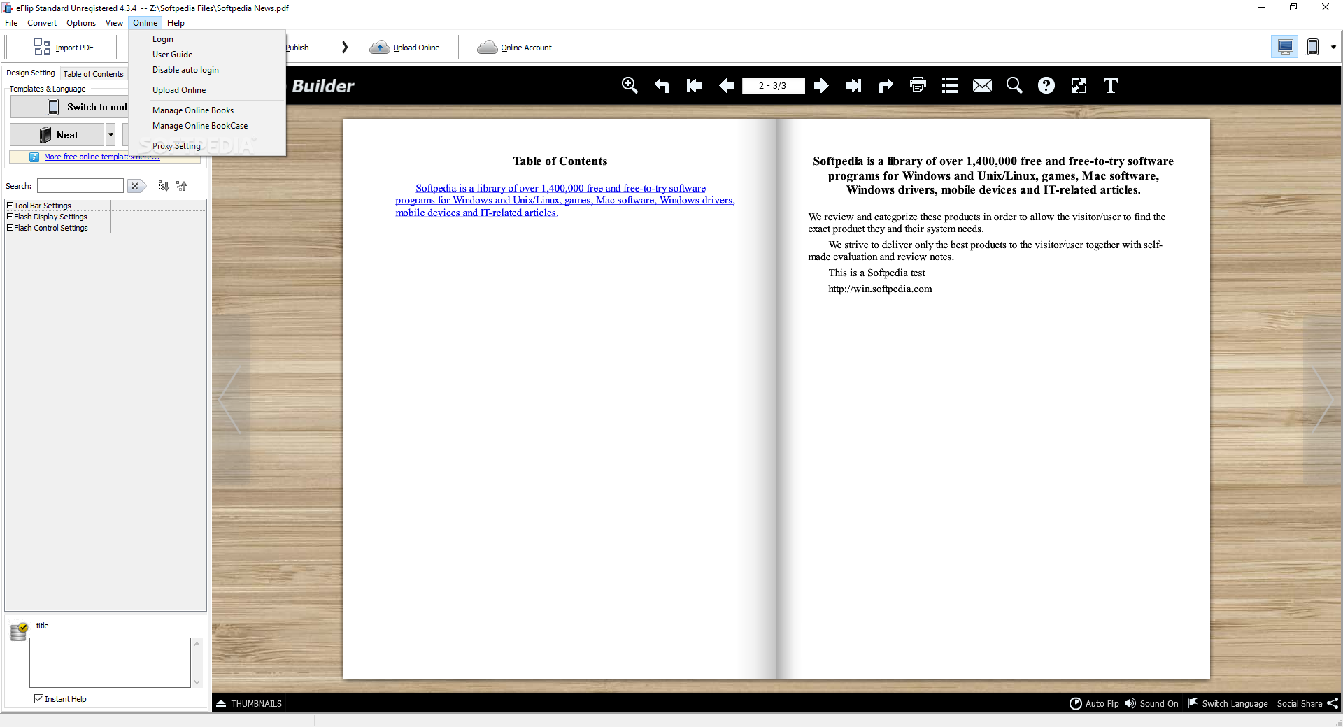The image size is (1343, 727).
Task: Toggle Auto Flip in bottom bar
Action: tap(1095, 703)
